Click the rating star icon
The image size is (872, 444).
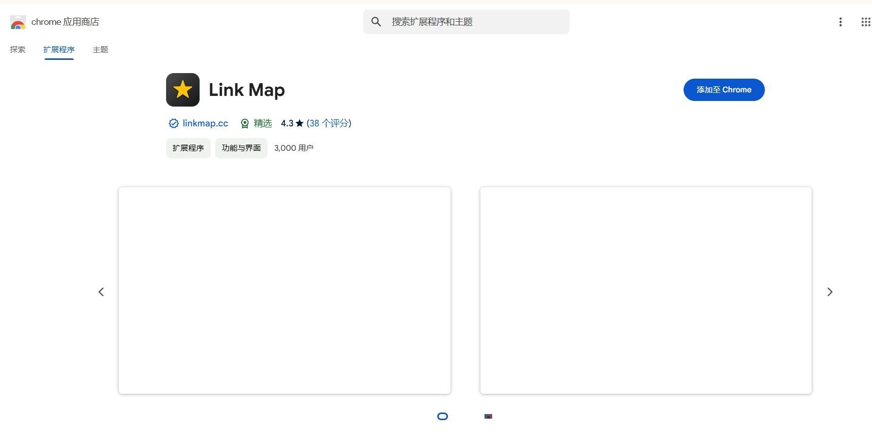tap(300, 123)
